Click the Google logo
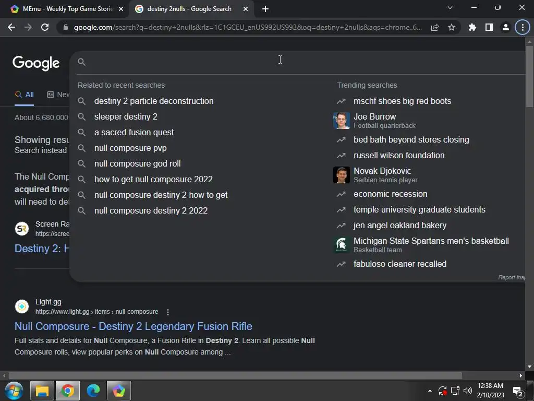 tap(36, 63)
